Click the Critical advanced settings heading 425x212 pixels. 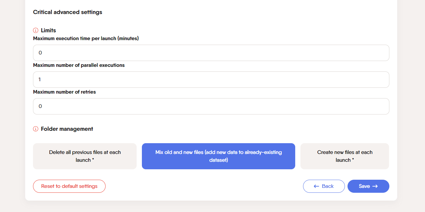click(x=68, y=12)
